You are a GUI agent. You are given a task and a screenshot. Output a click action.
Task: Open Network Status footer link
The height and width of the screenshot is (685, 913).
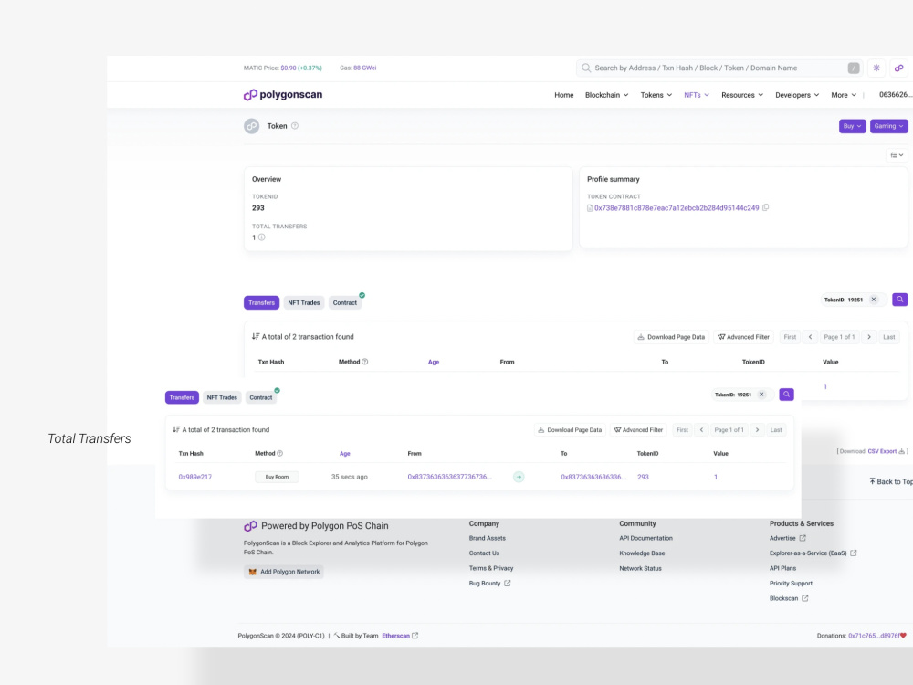pos(641,568)
